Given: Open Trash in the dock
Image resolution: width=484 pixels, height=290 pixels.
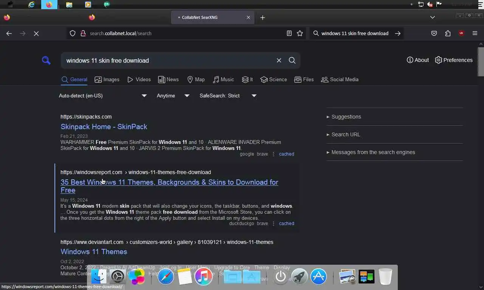Looking at the screenshot, I should click(x=385, y=277).
